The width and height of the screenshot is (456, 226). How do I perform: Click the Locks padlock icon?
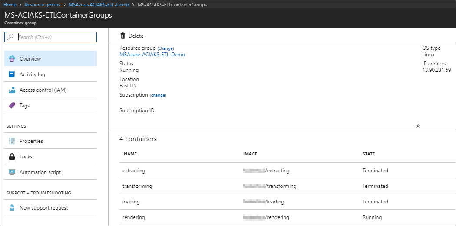click(x=12, y=157)
